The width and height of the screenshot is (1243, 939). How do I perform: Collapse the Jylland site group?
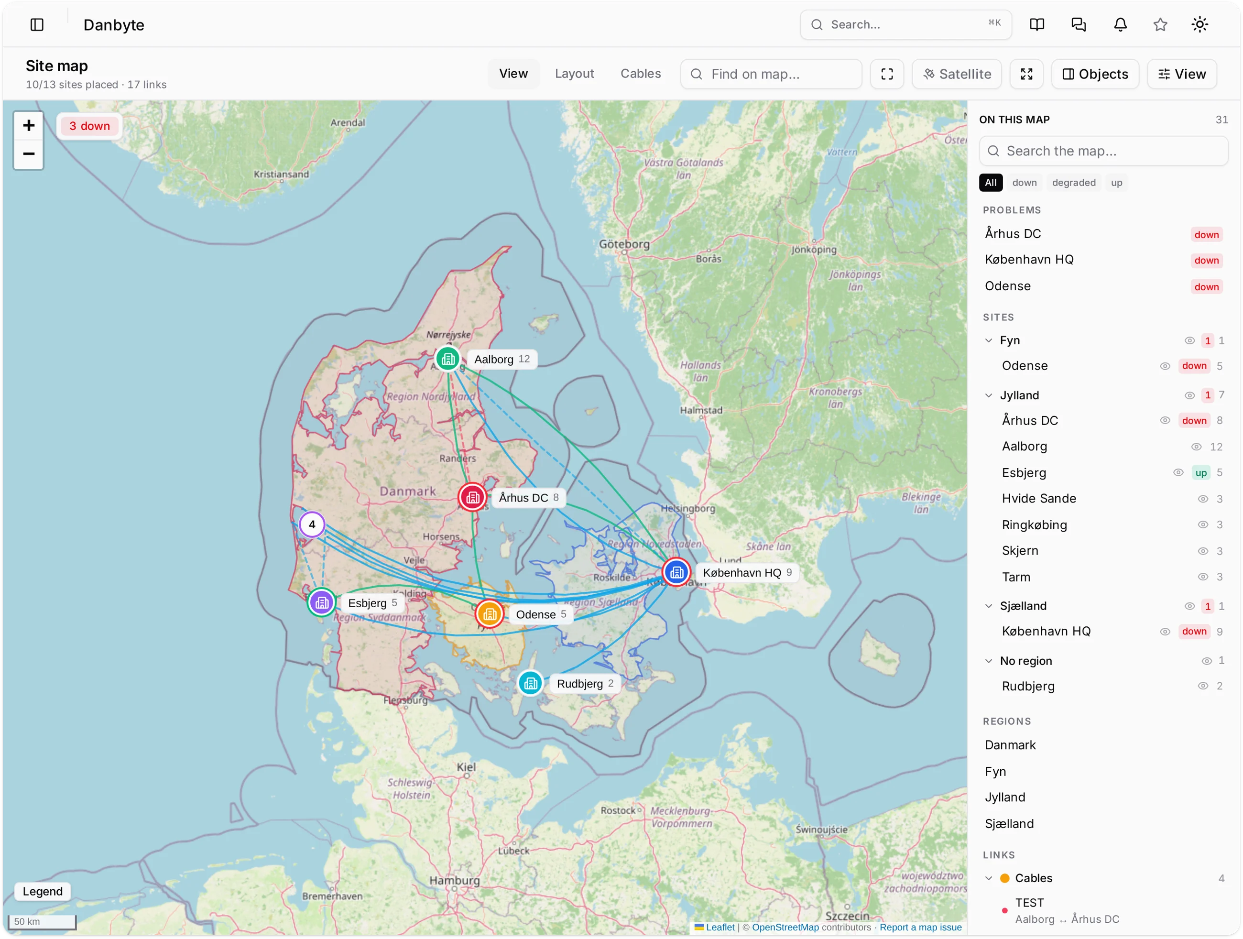[989, 395]
